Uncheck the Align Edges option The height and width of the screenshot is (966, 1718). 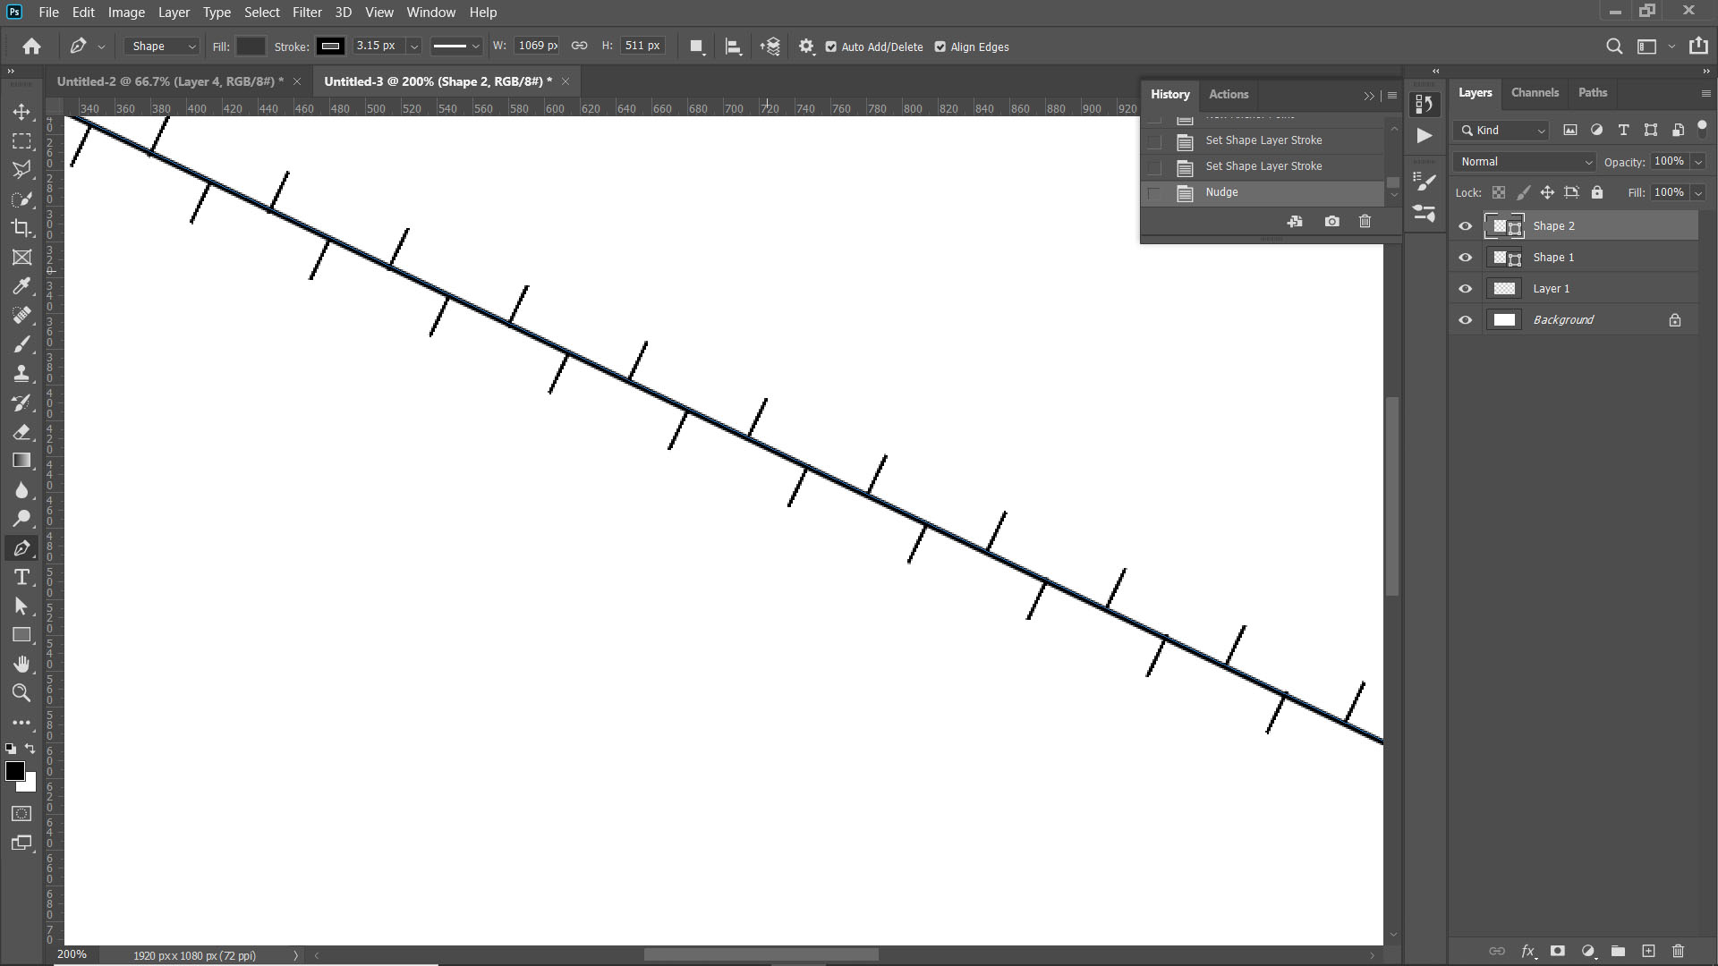pos(940,47)
